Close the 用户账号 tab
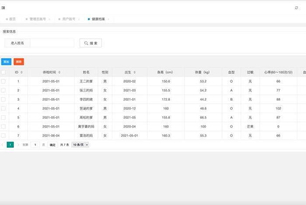 coord(79,19)
